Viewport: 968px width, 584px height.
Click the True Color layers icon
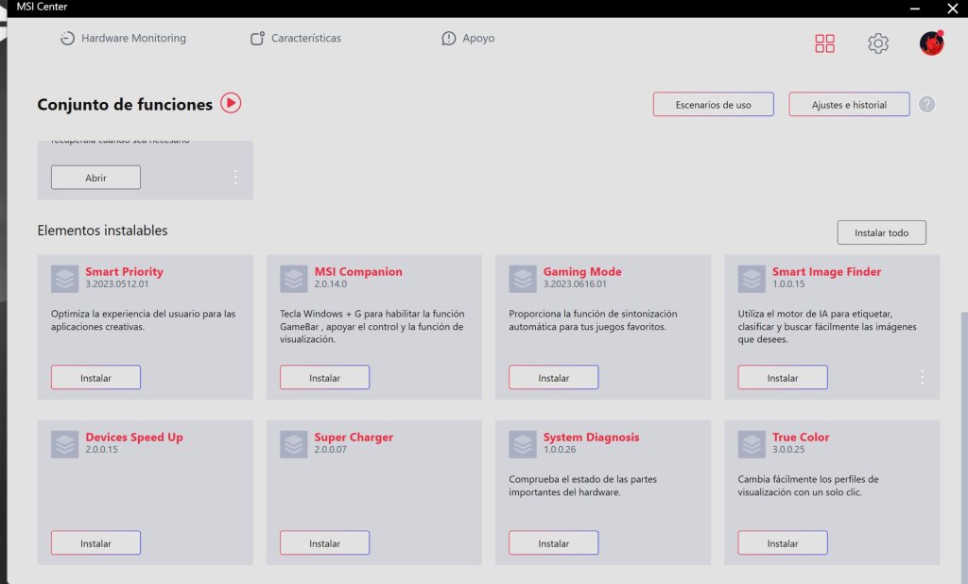[752, 444]
